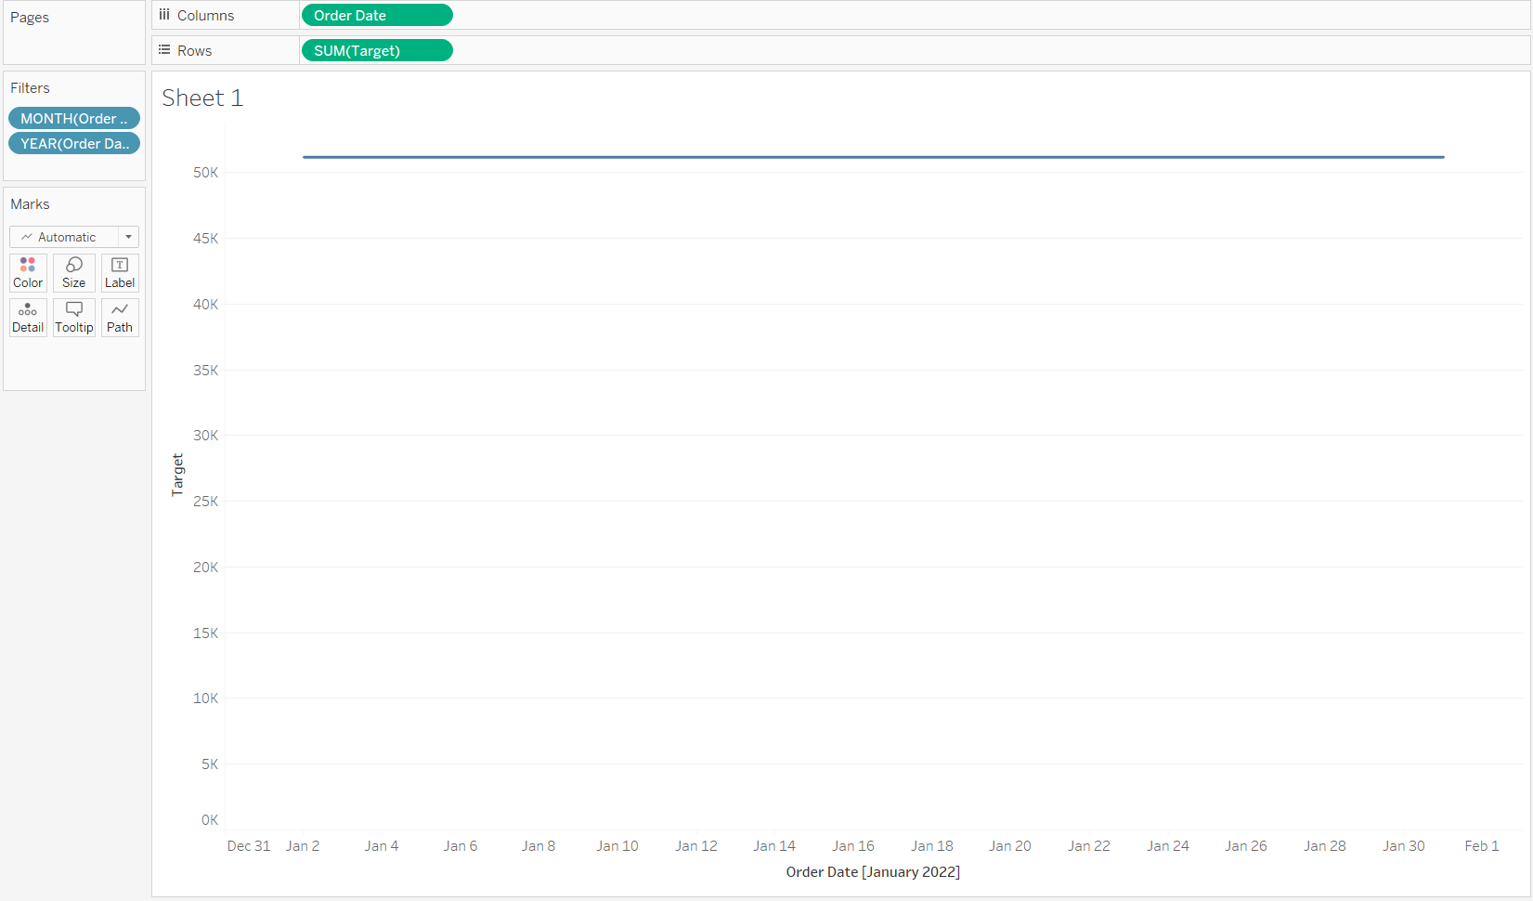Click the Jan 22 date label
Screen dimensions: 1533x901
(1089, 845)
